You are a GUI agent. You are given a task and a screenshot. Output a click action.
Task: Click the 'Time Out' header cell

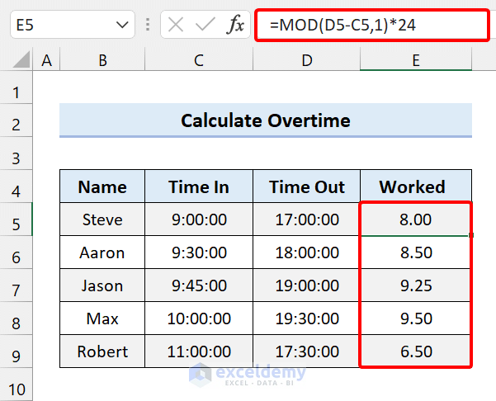tap(306, 186)
